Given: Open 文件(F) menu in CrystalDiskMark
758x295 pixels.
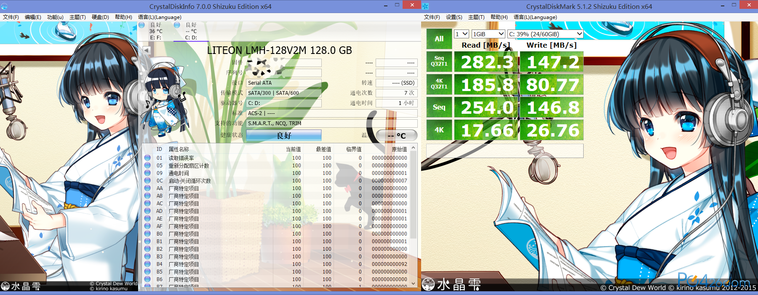Looking at the screenshot, I should pos(432,17).
